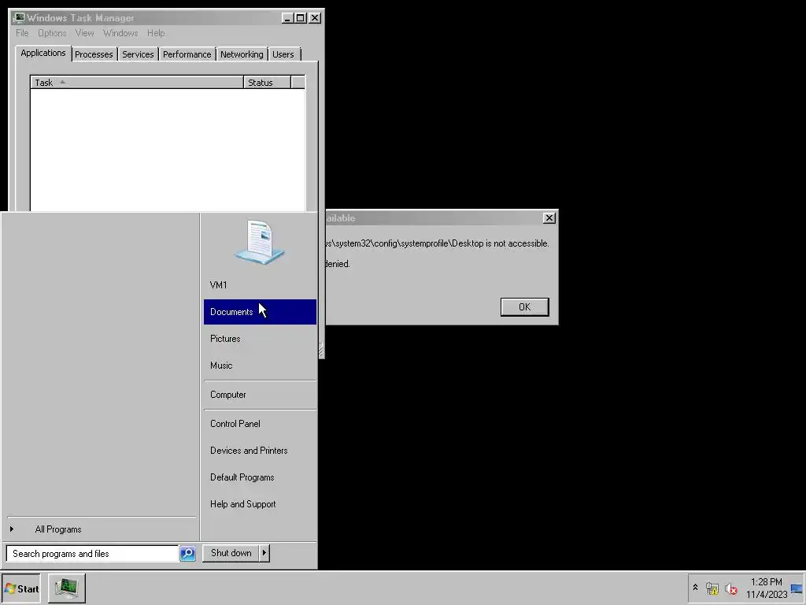Click the user picture in the Start menu

(x=260, y=243)
